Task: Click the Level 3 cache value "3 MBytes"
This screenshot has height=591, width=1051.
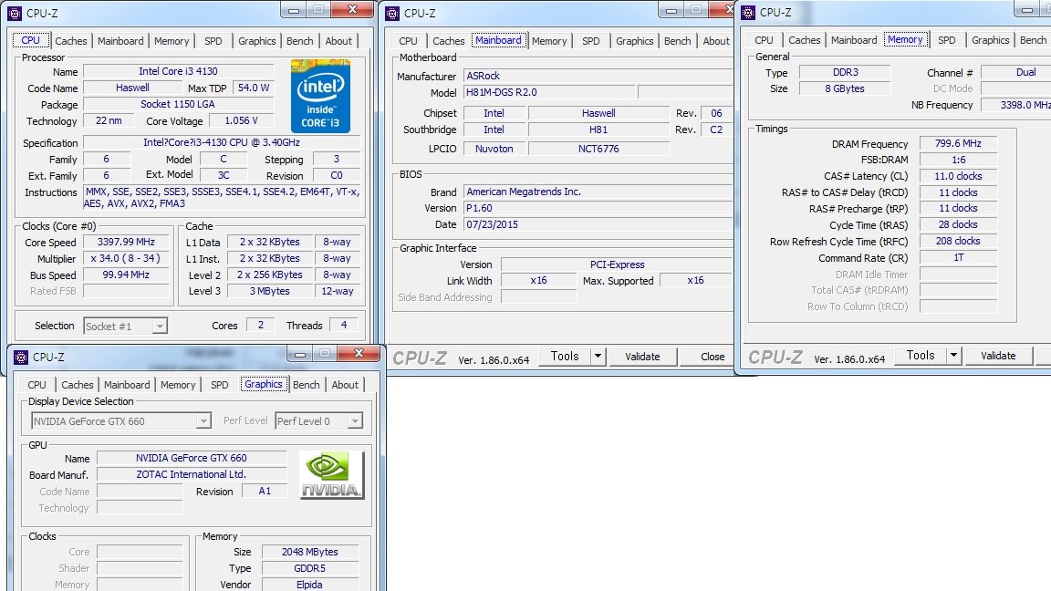Action: 269,291
